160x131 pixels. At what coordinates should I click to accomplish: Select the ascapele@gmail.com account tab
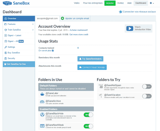(x=47, y=18)
